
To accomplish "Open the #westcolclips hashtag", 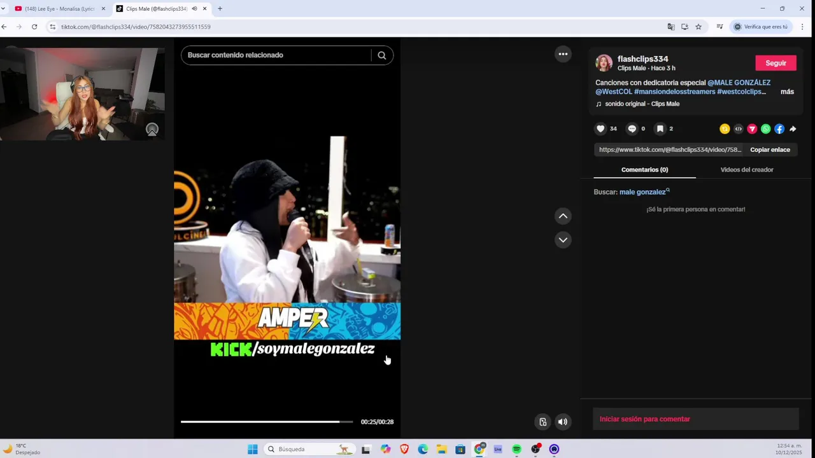I will 741,92.
